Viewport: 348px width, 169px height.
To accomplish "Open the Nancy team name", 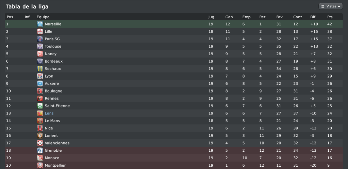I will [51, 54].
